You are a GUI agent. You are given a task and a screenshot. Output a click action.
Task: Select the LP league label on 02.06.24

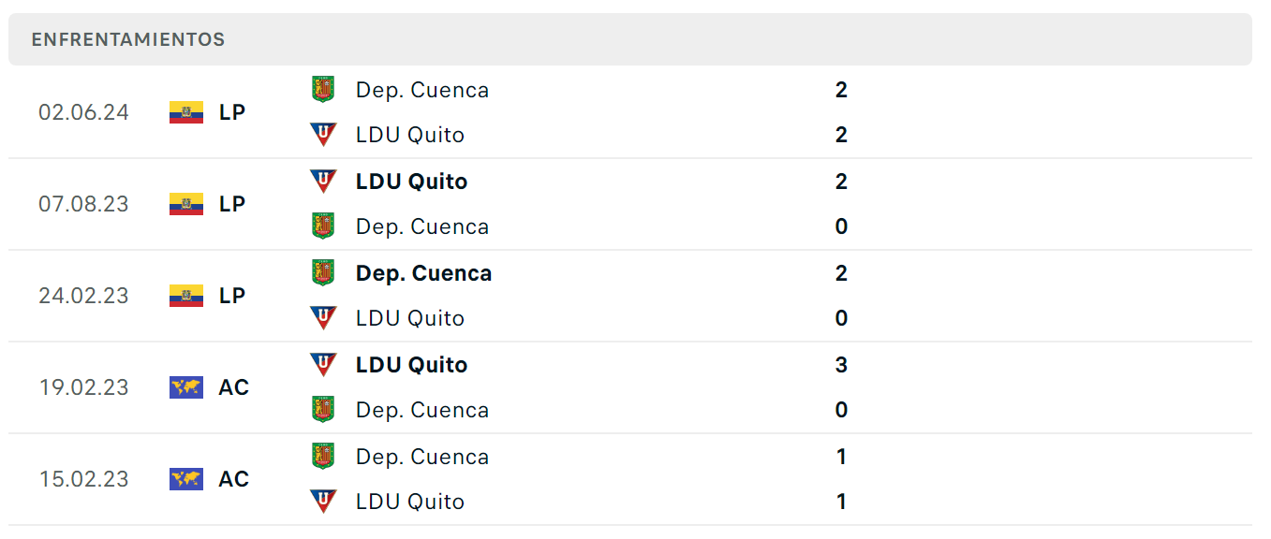232,112
